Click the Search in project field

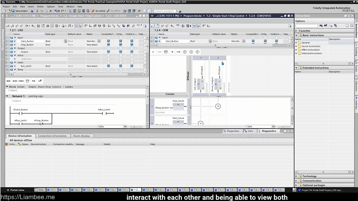[x=165, y=11]
